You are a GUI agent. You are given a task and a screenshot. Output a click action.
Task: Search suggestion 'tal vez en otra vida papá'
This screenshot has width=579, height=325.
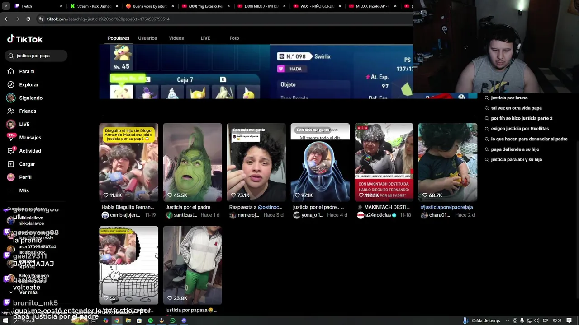tap(516, 108)
